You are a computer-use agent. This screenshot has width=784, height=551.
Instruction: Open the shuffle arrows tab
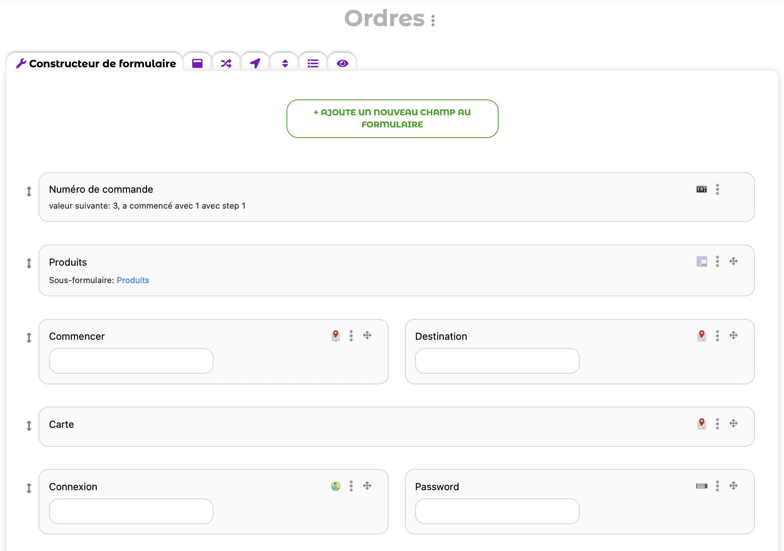226,63
